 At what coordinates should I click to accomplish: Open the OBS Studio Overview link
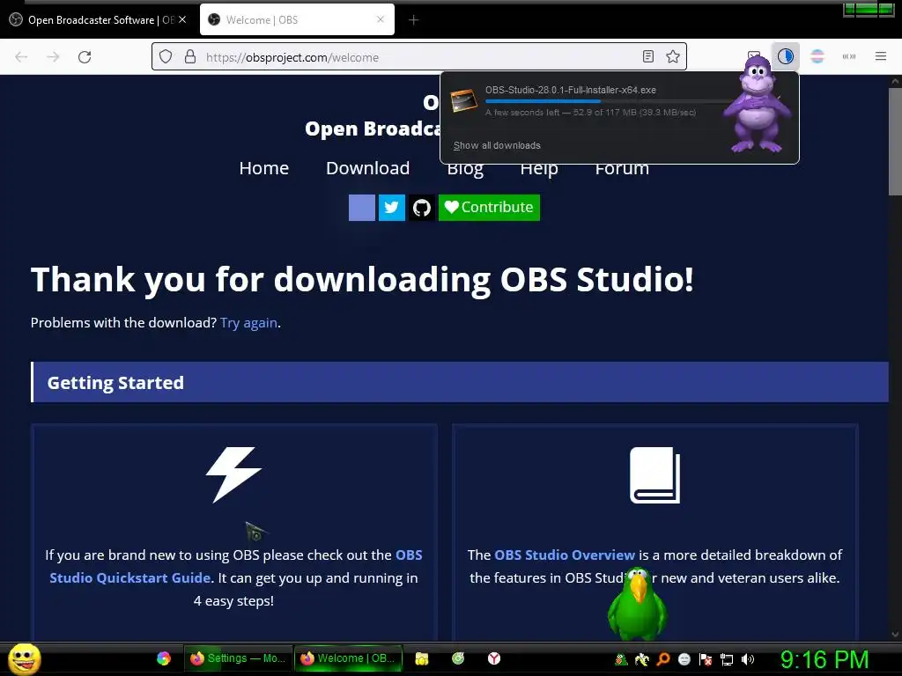(565, 555)
